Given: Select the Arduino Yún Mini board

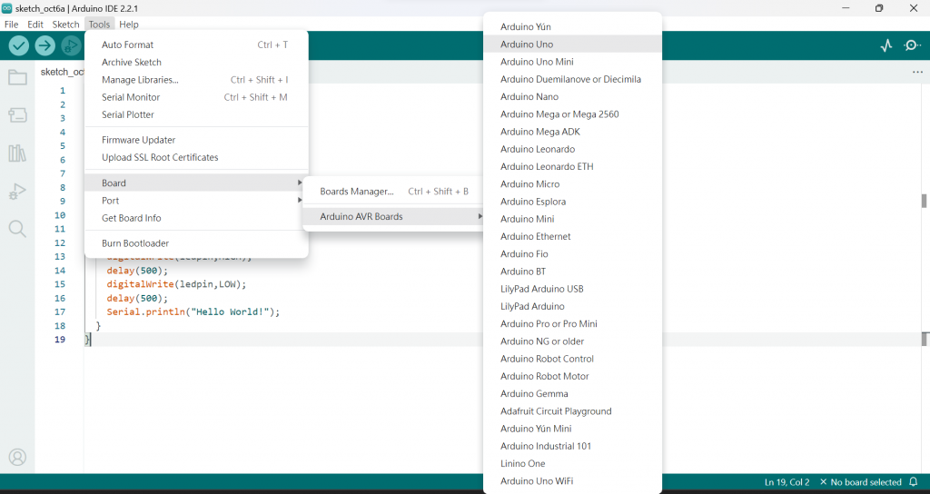Looking at the screenshot, I should pos(572,429).
